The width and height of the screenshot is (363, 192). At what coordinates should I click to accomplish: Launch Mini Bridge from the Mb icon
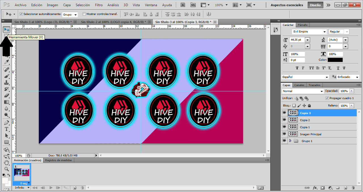pyautogui.click(x=193, y=5)
